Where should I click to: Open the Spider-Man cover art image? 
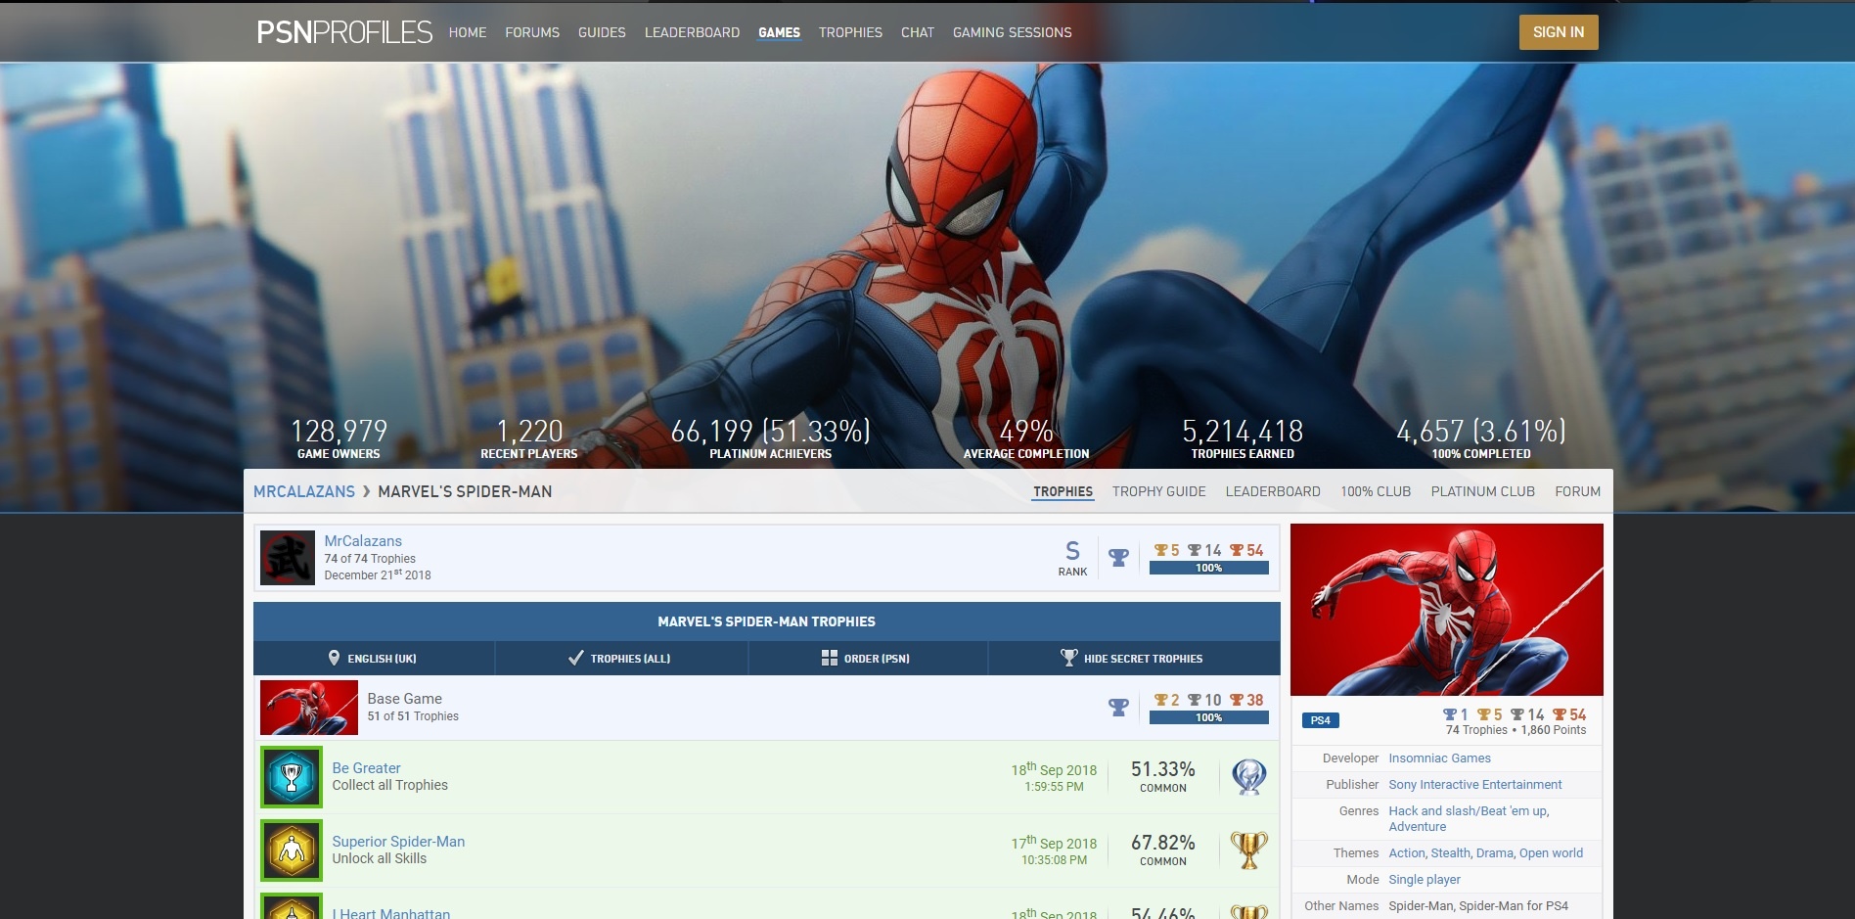(1447, 610)
